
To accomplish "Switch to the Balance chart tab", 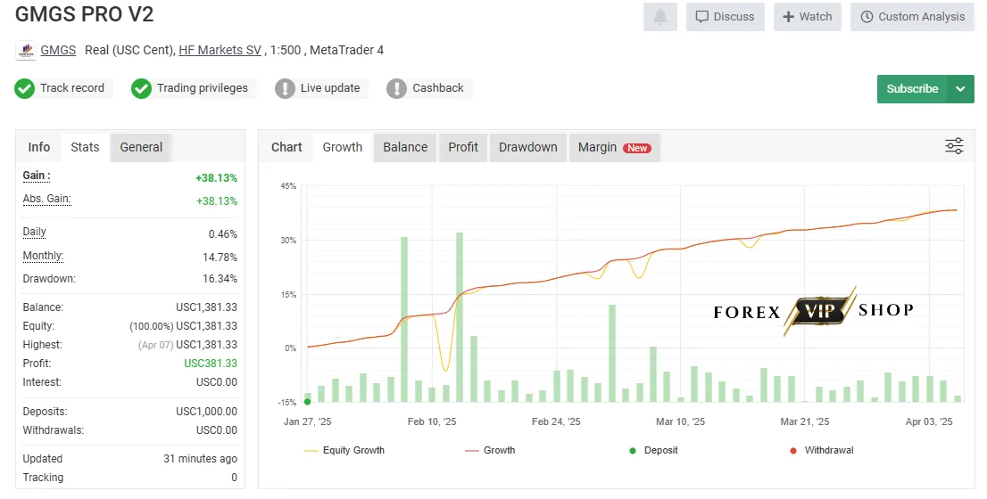I will pos(405,147).
